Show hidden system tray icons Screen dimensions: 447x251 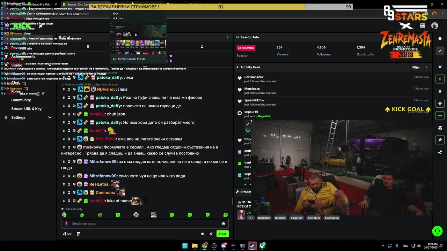pyautogui.click(x=383, y=246)
